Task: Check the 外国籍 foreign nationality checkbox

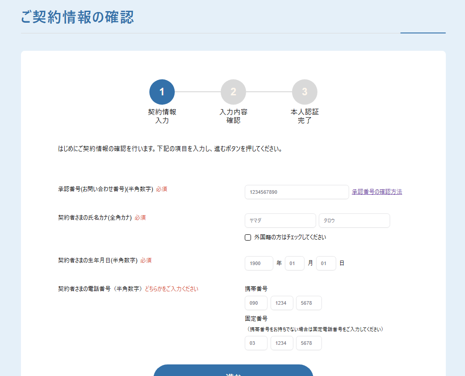Action: 248,237
